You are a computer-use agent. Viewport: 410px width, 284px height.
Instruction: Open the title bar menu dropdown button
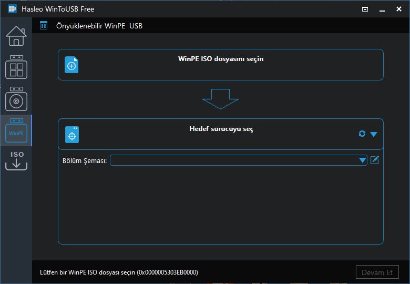tap(365, 9)
